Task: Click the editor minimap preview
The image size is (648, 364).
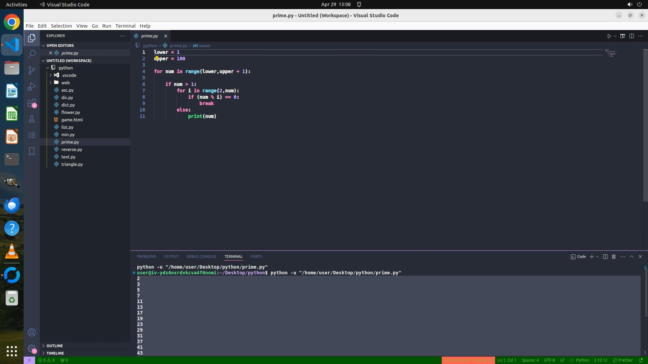Action: [611, 53]
